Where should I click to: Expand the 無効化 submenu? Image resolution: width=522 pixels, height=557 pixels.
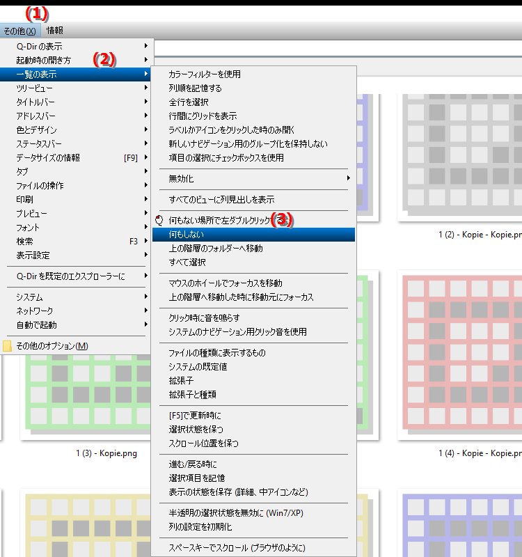coord(253,179)
